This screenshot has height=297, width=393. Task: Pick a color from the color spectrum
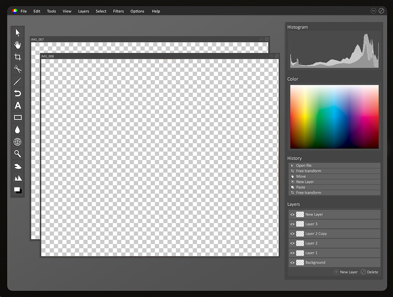point(334,117)
